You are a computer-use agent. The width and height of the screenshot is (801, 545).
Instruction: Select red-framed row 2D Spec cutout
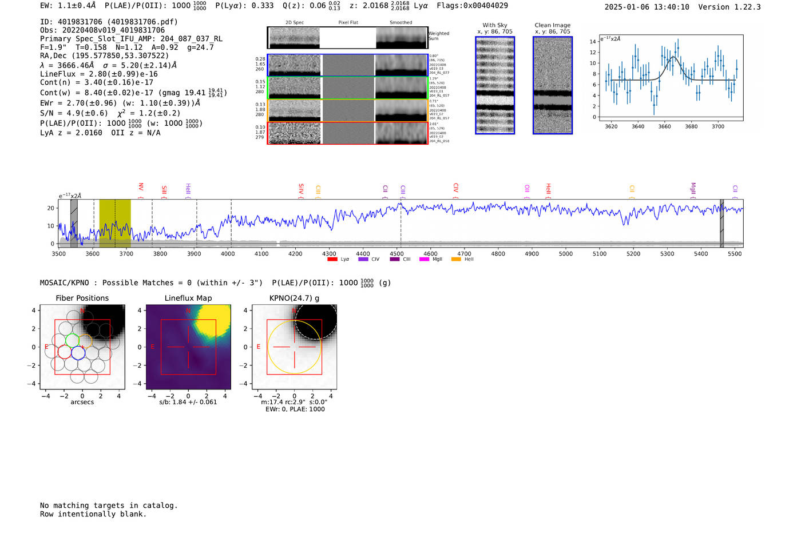coord(294,133)
